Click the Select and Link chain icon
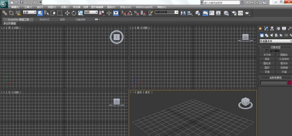Viewport: 292px width, 136px height. (x=5, y=13)
